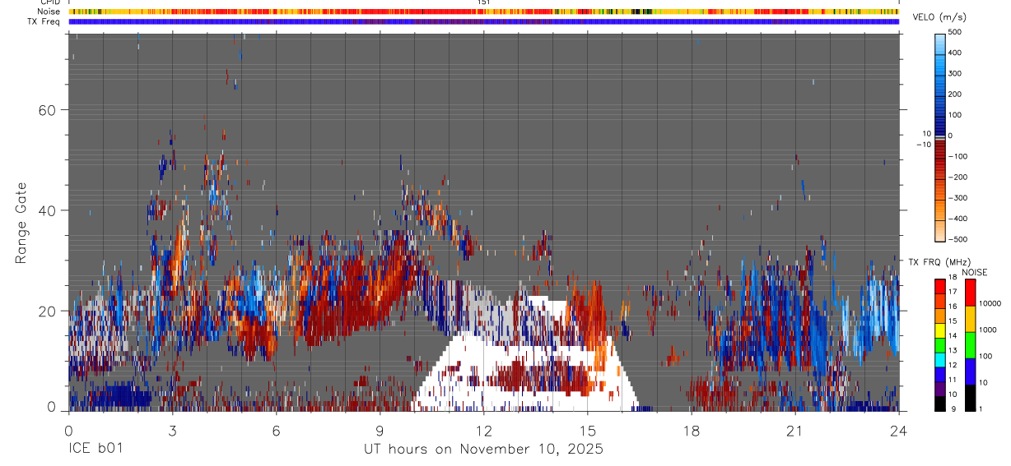Pick the purple 10-11 MHz frequency swatch
Screen dimensions: 1011x466
tap(940, 388)
